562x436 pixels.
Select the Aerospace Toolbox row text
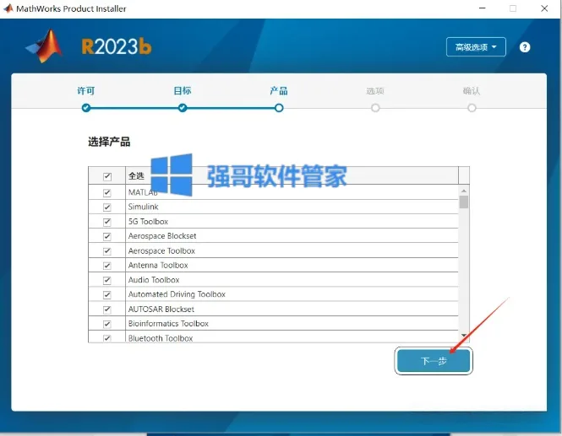pos(161,250)
